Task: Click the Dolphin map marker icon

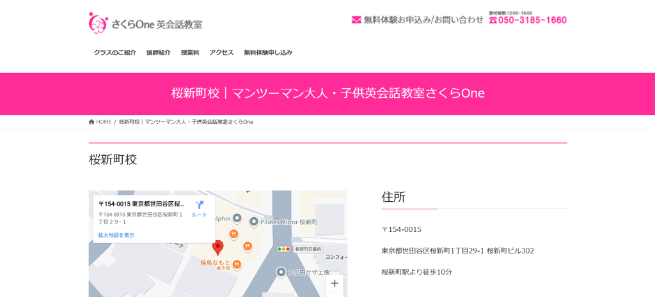Action: pos(237,218)
